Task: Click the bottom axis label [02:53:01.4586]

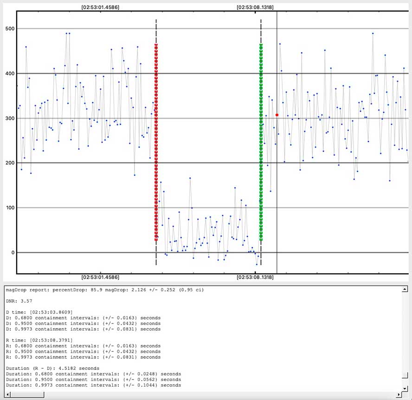Action: click(100, 277)
